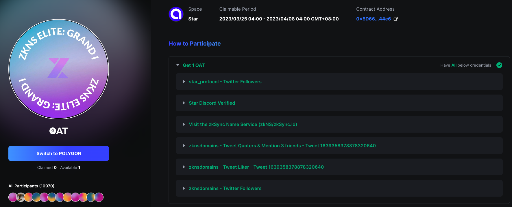Click the Claimed 0 counter
512x207 pixels.
[47, 168]
